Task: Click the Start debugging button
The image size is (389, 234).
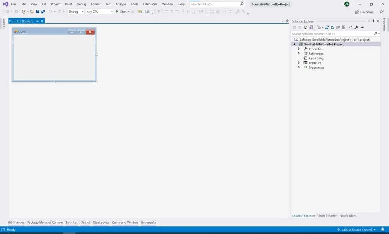Action: pos(121,12)
